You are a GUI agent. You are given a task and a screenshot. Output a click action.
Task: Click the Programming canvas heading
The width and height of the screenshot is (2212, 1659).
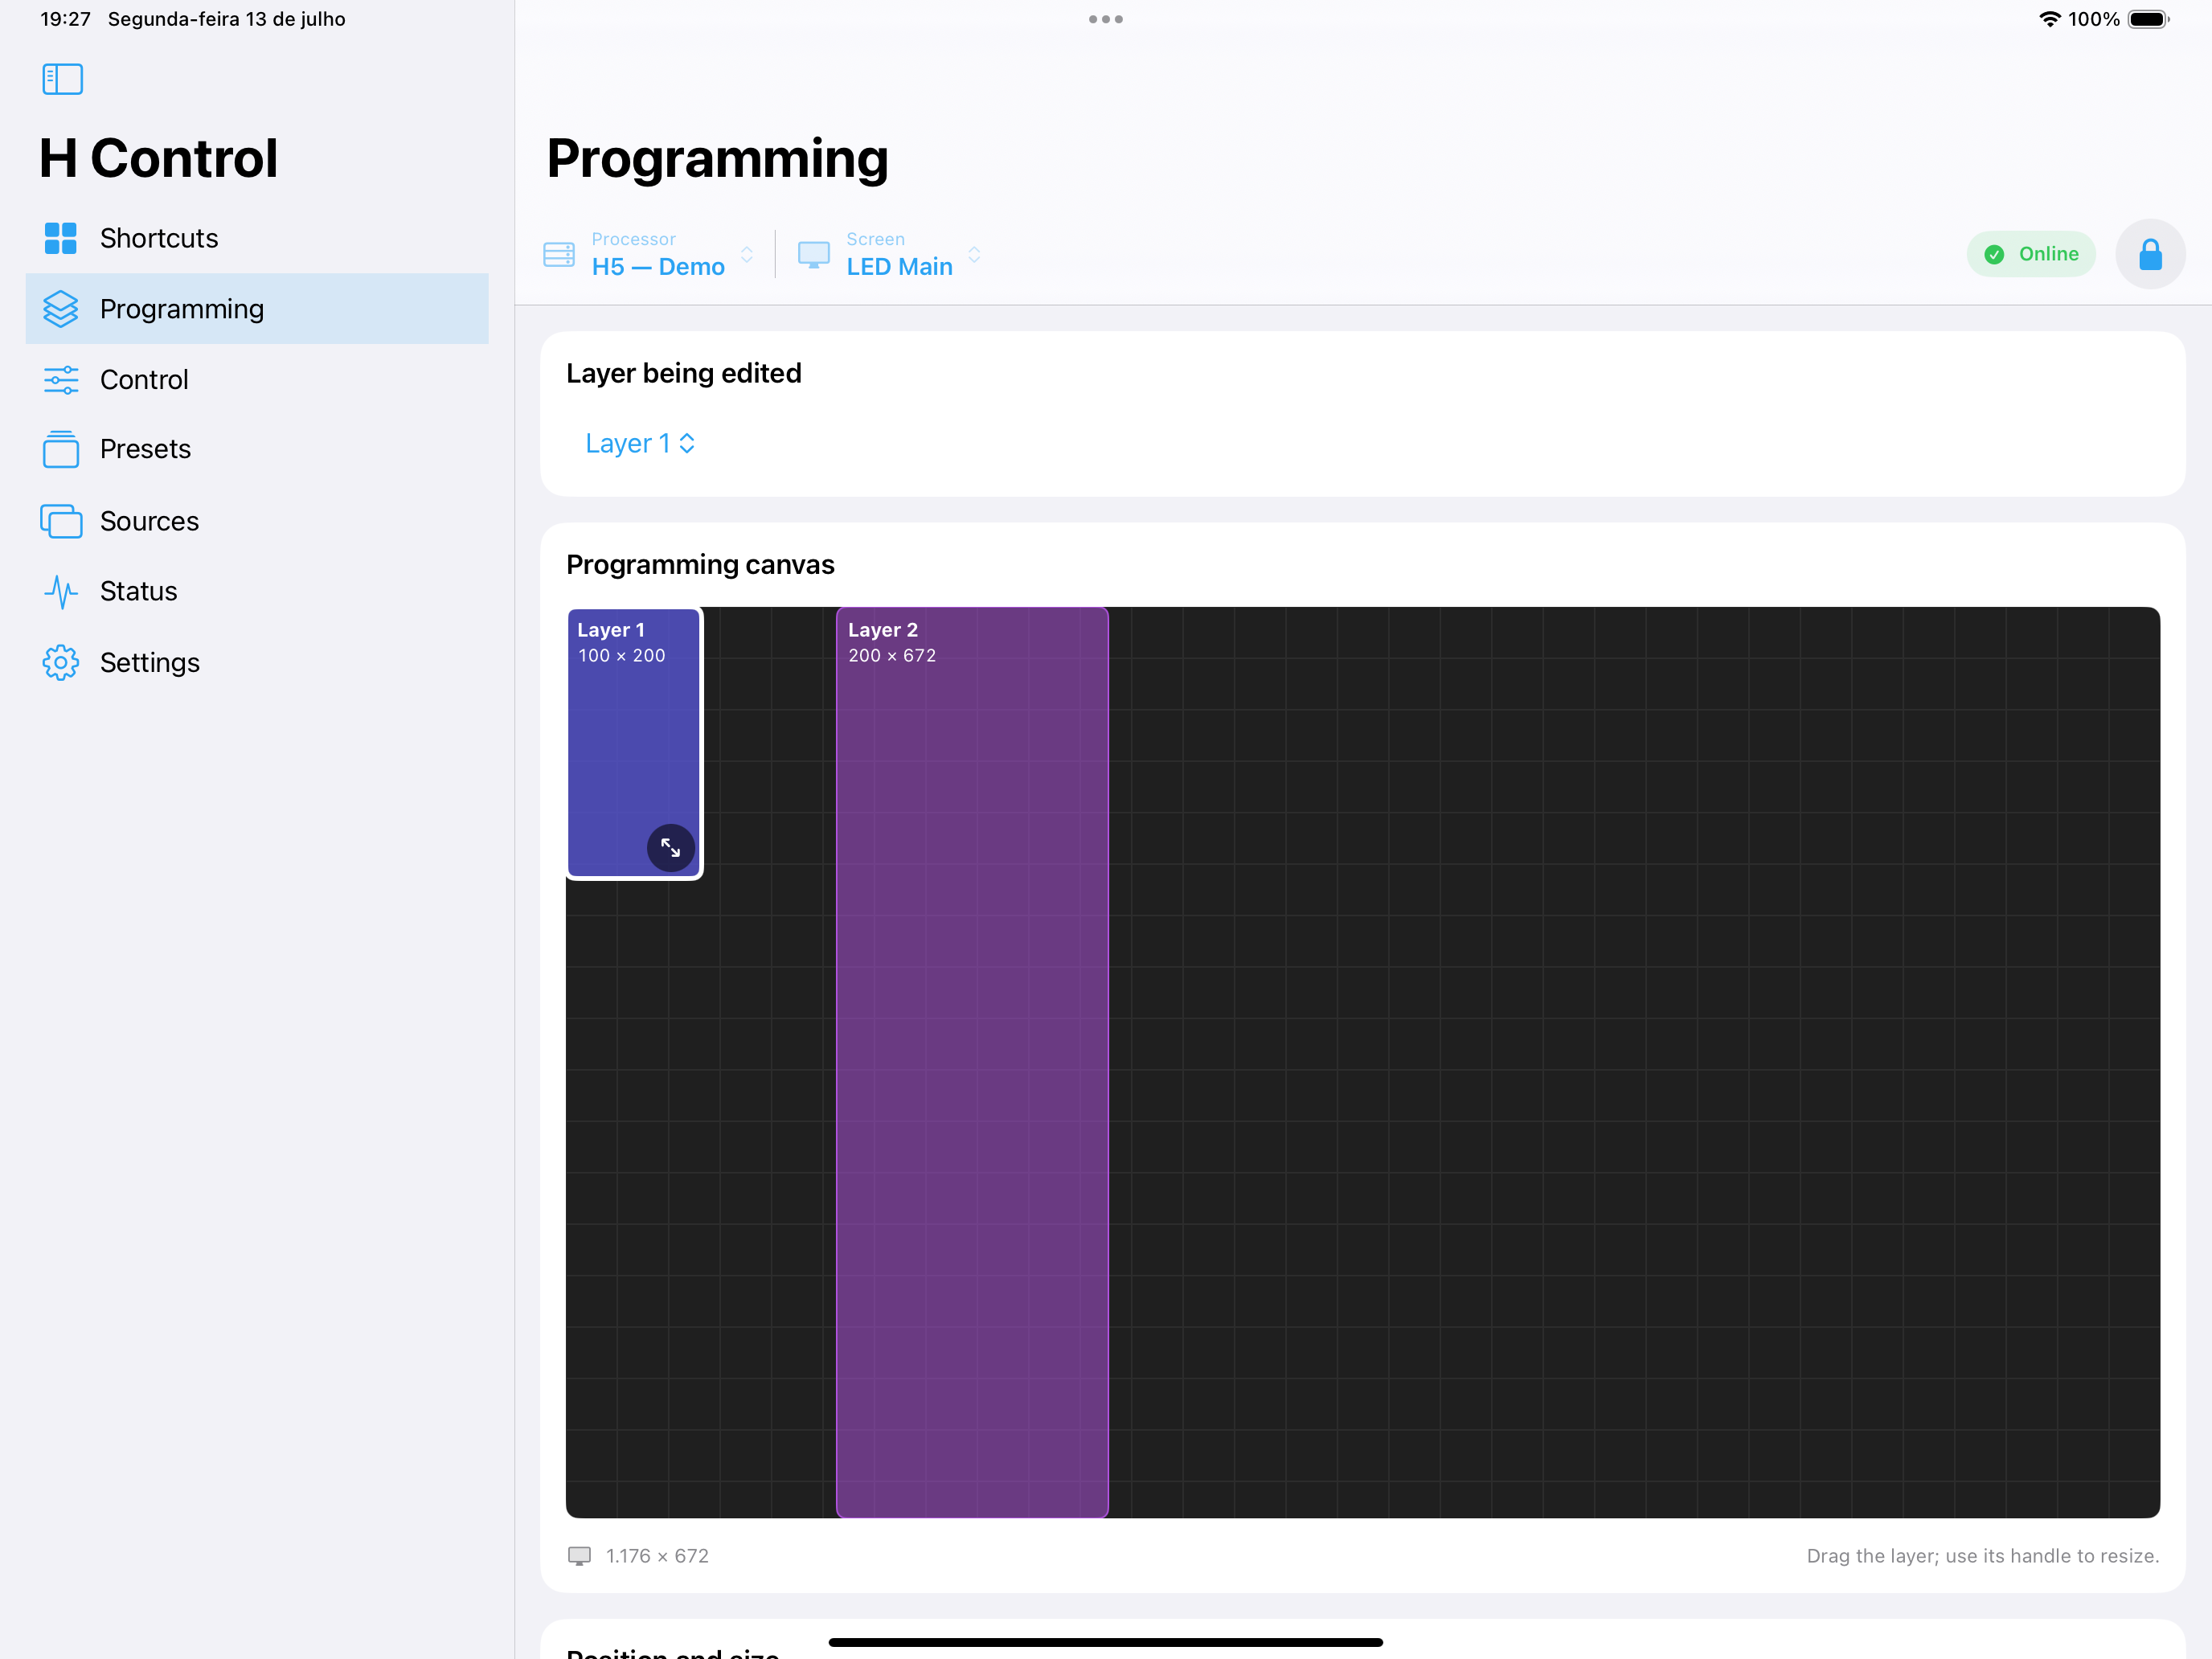tap(700, 565)
